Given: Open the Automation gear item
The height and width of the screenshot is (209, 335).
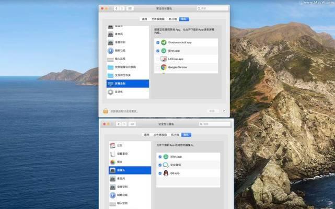Looking at the screenshot, I should coord(128,92).
